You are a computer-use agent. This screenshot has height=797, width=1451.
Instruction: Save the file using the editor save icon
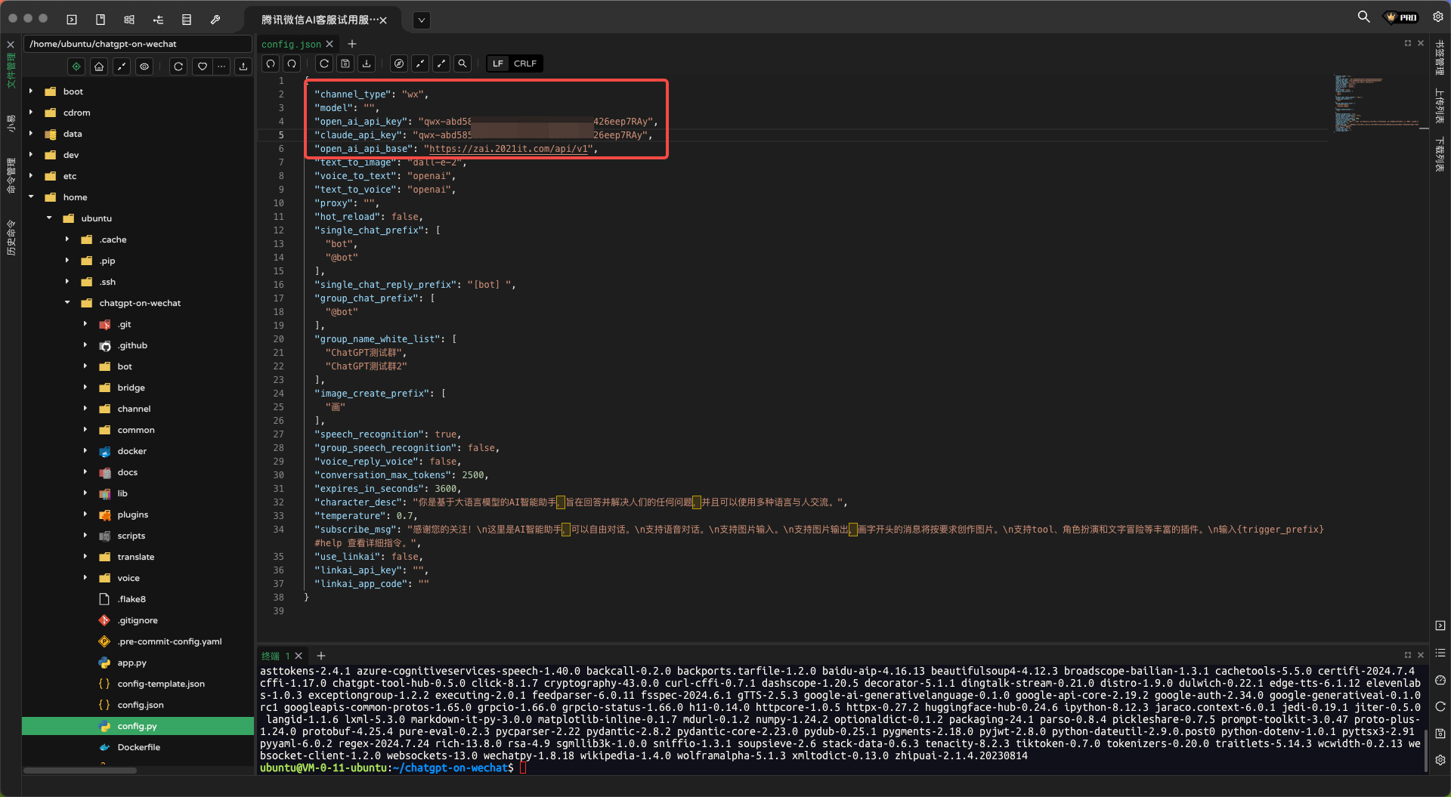(x=345, y=63)
